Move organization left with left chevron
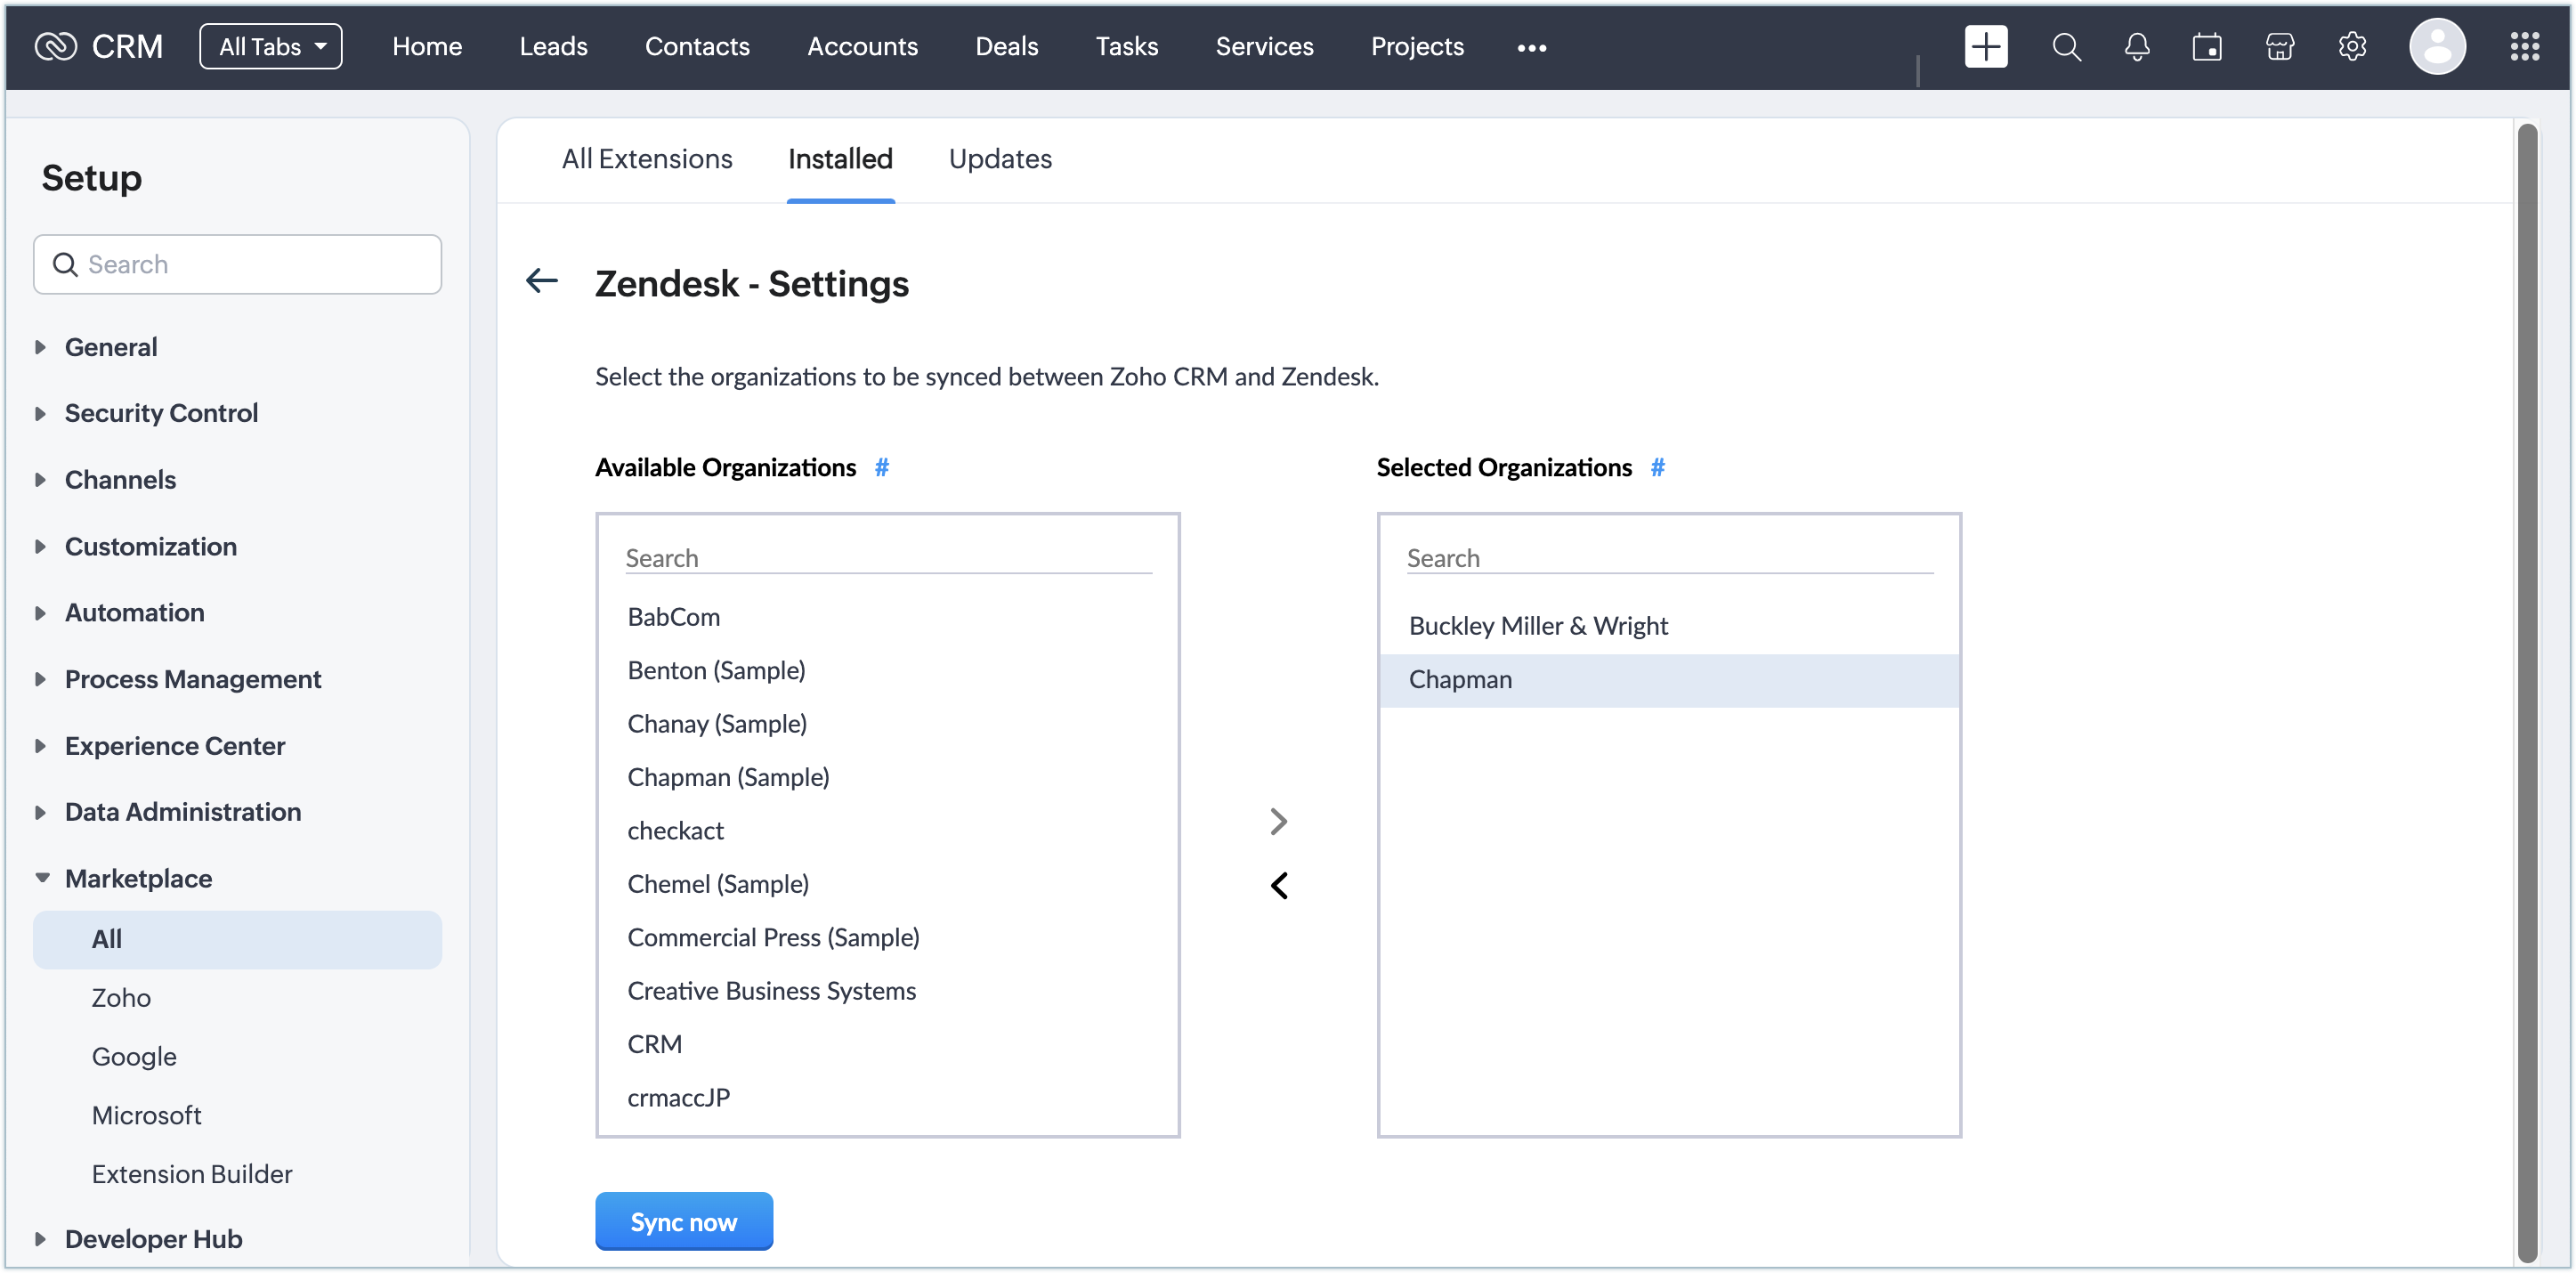Viewport: 2576px width, 1273px height. point(1278,885)
